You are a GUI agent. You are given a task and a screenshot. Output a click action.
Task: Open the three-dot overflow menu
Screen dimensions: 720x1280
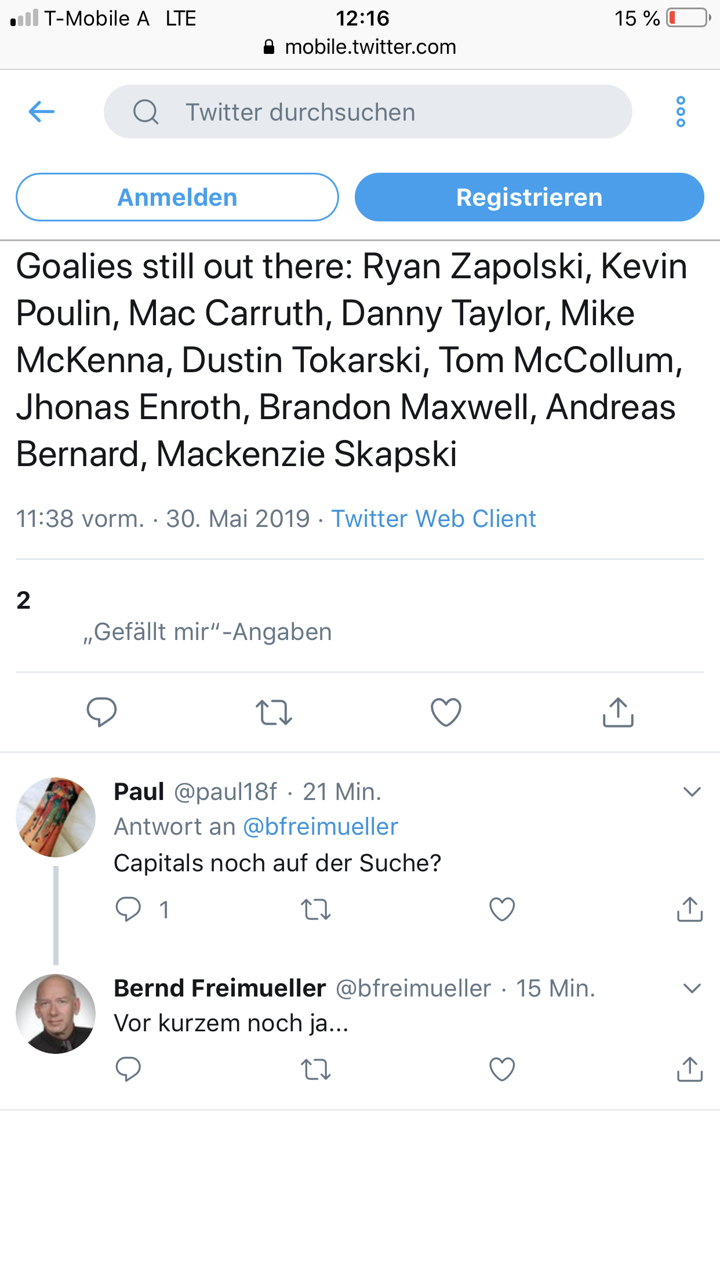[x=681, y=111]
